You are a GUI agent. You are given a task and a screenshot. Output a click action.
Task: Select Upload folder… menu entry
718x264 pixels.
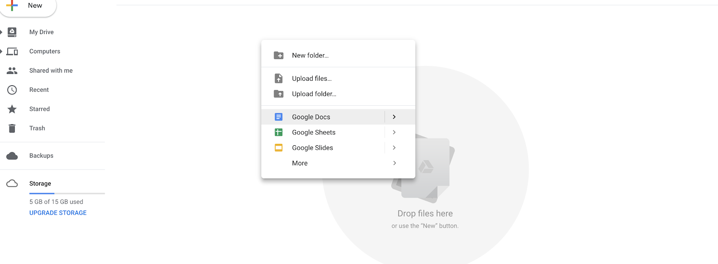tap(338, 94)
